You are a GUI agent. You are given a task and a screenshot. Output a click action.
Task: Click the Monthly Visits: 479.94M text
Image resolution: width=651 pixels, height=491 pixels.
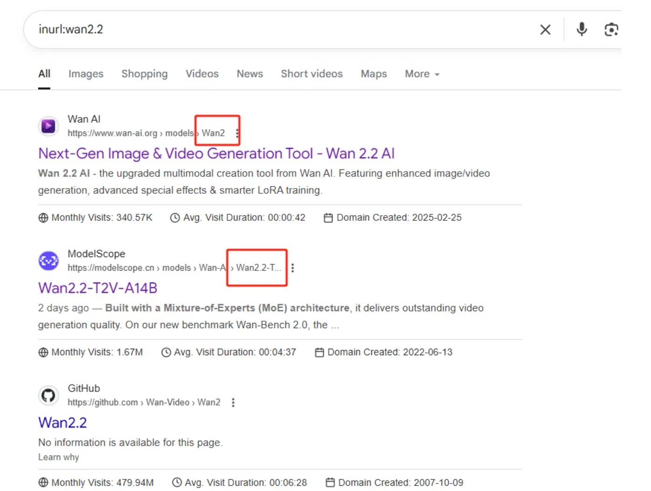(x=102, y=483)
